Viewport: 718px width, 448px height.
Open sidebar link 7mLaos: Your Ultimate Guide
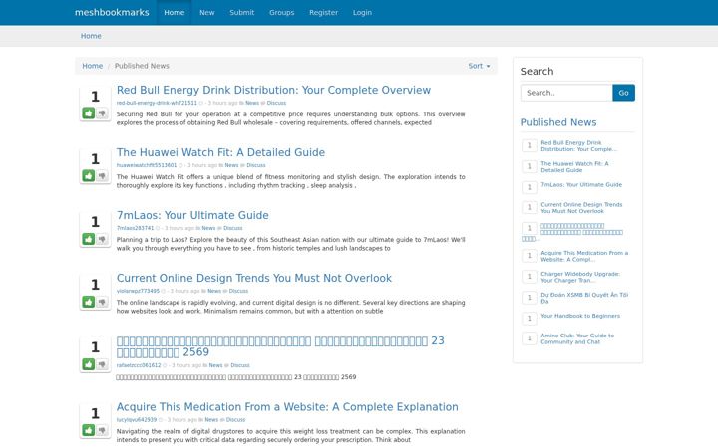(581, 185)
